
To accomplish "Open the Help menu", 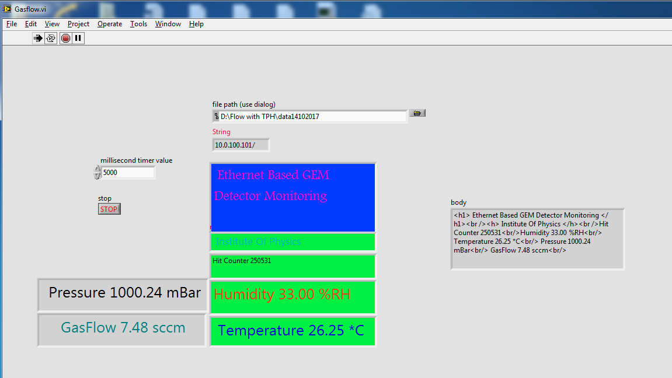I will pyautogui.click(x=196, y=24).
